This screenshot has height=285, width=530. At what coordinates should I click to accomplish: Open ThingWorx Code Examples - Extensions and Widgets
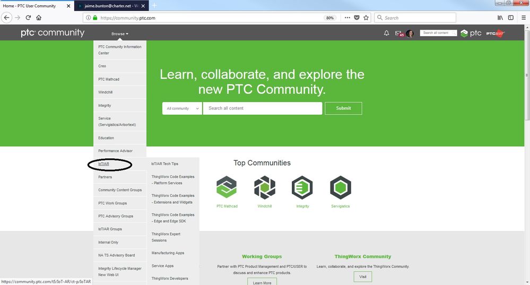tap(173, 199)
